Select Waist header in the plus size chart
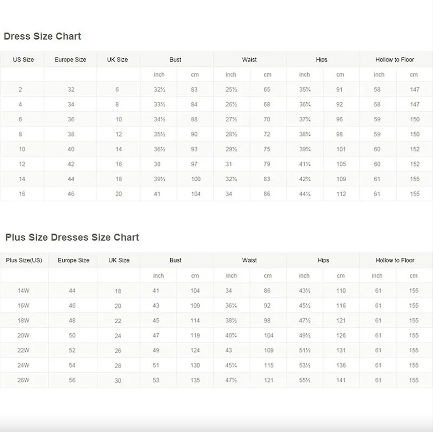The image size is (433, 432). click(x=249, y=260)
